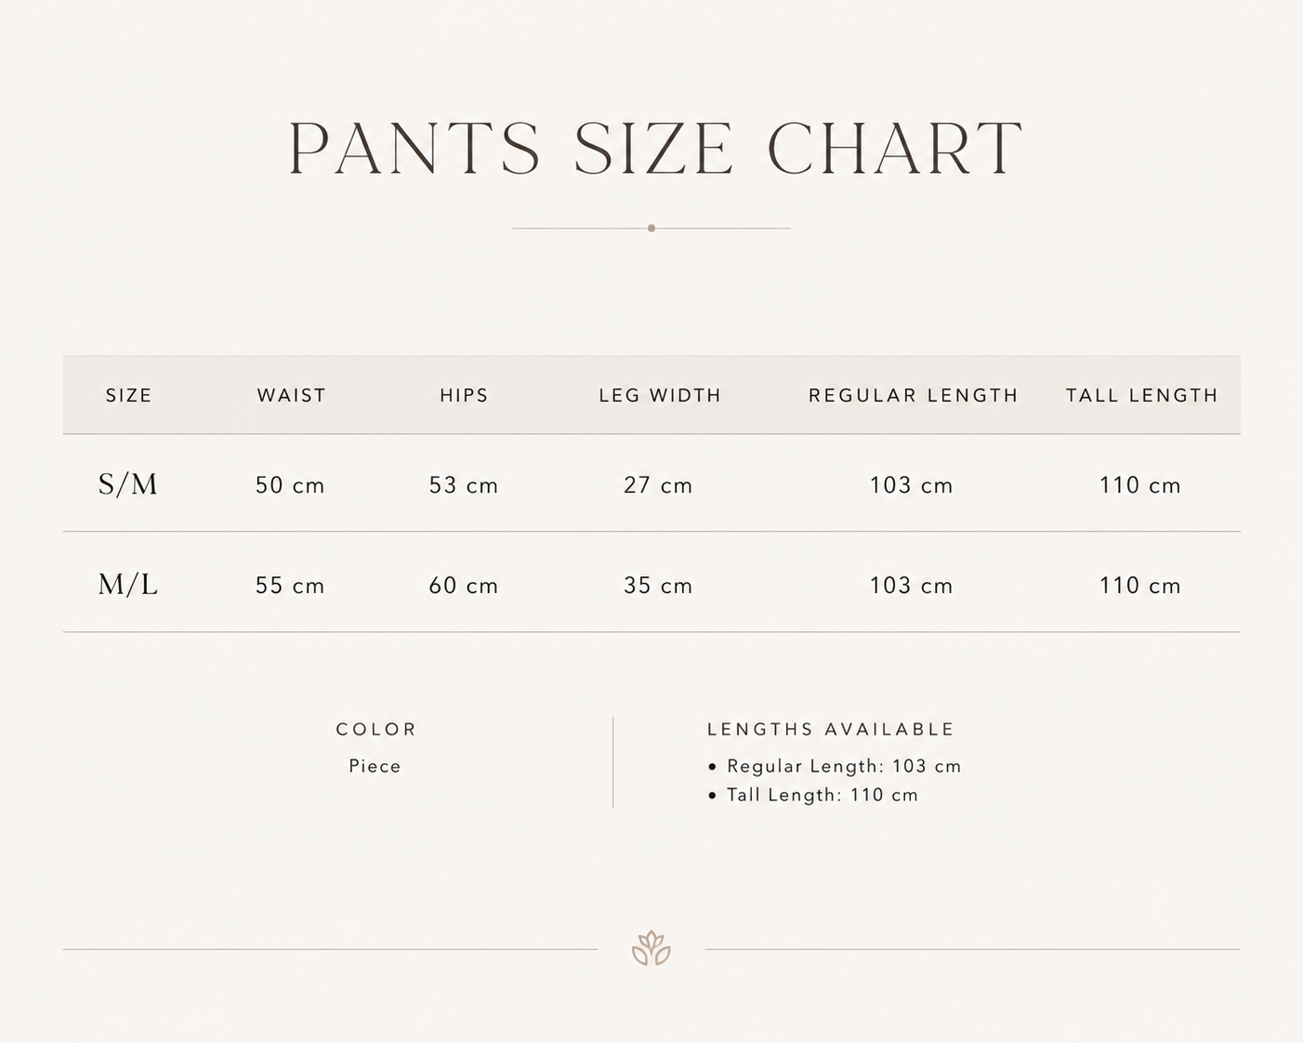Click the LENGTHS AVAILABLE heading
The height and width of the screenshot is (1043, 1303).
[831, 730]
